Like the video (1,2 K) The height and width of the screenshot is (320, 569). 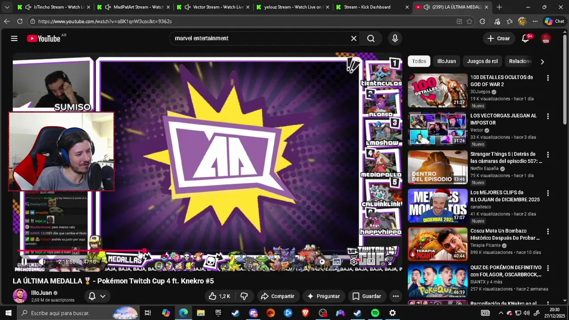(x=219, y=296)
